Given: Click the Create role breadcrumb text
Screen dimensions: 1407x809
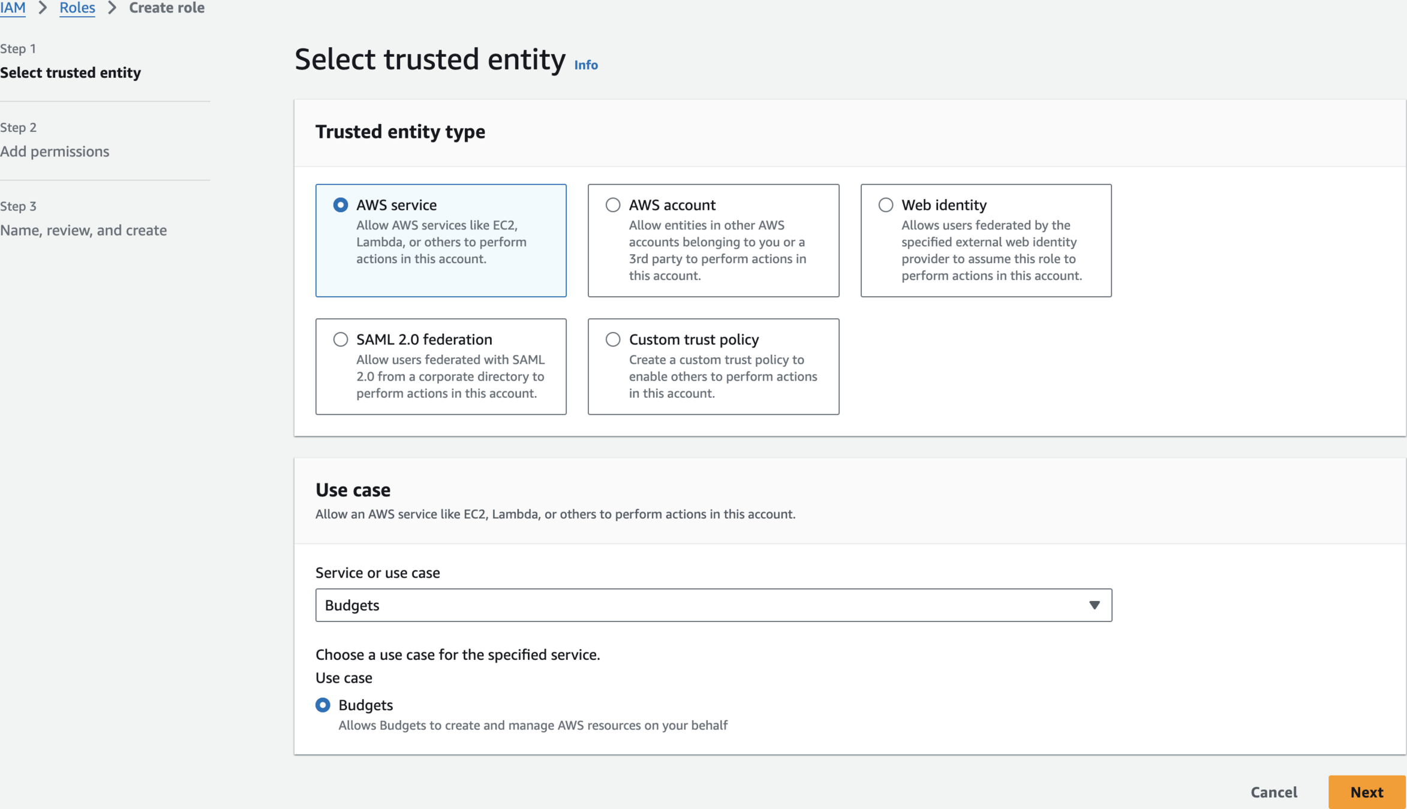Looking at the screenshot, I should (x=167, y=8).
